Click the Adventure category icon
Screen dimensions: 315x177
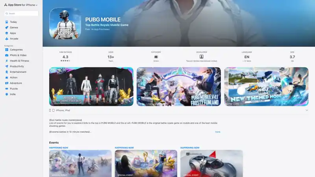(7, 83)
